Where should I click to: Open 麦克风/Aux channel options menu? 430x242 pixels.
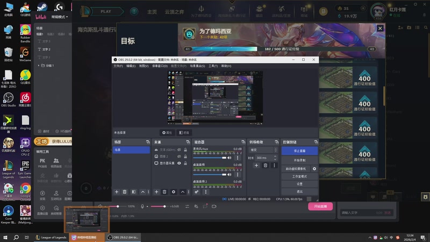(x=238, y=158)
